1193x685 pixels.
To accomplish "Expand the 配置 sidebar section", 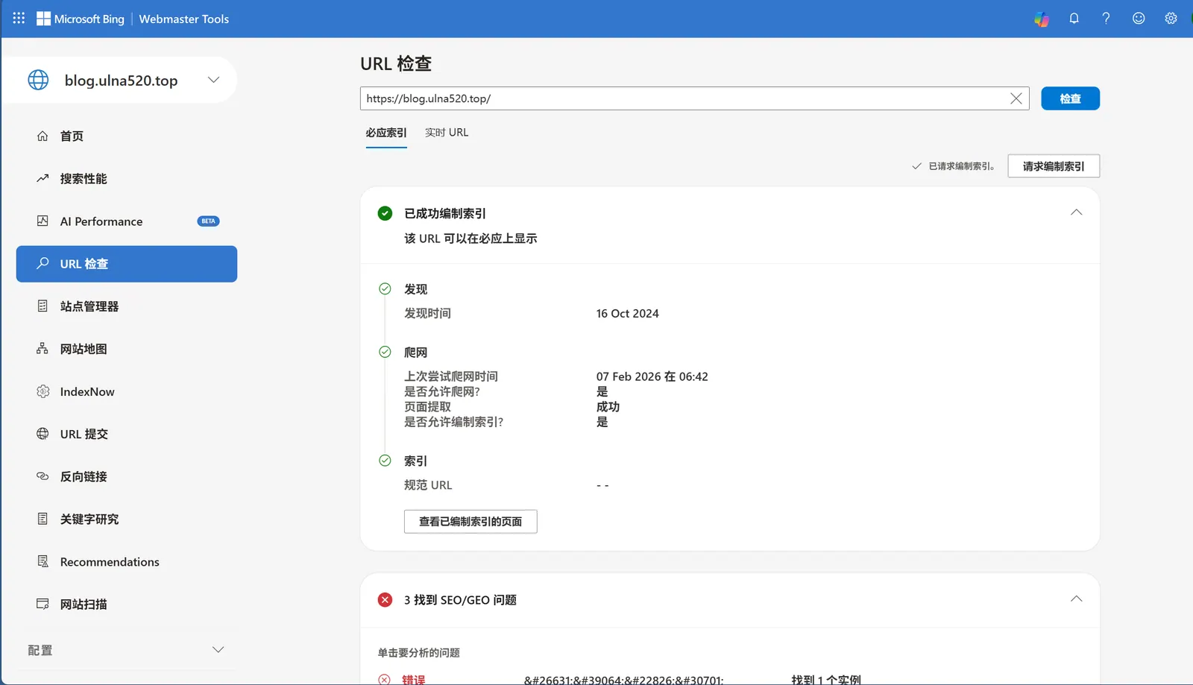I will 218,650.
